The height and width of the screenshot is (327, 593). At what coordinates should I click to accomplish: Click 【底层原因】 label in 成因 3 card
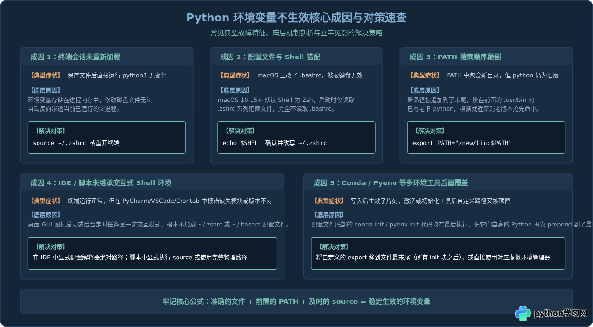[x=425, y=90]
